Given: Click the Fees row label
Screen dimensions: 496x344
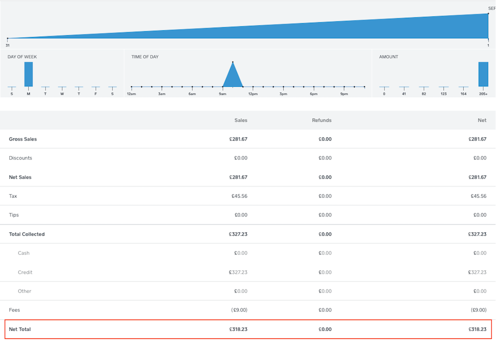Looking at the screenshot, I should click(x=14, y=310).
